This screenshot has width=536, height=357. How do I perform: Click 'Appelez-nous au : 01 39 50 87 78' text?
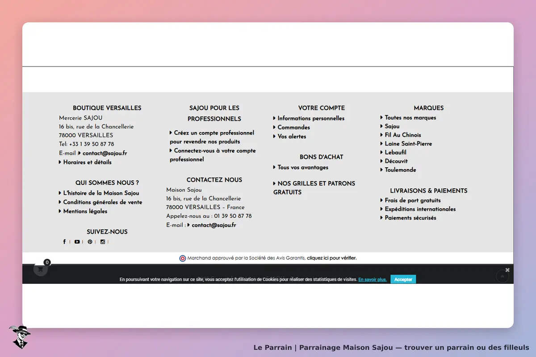209,216
